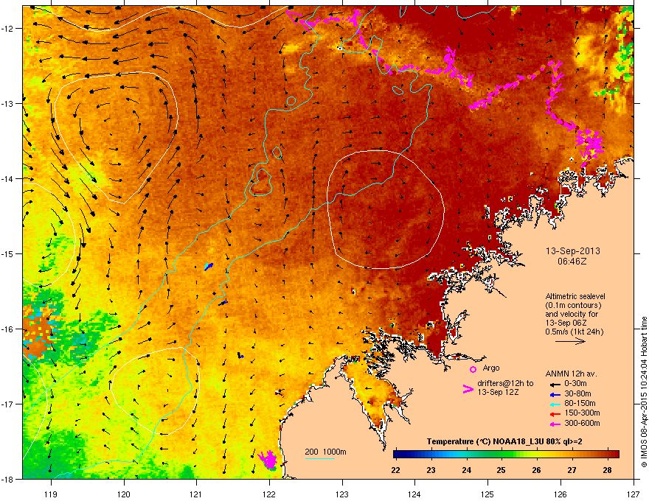Click the '13-Sep-2013' date text
Viewport: 649px width, 501px height.
pyautogui.click(x=572, y=251)
